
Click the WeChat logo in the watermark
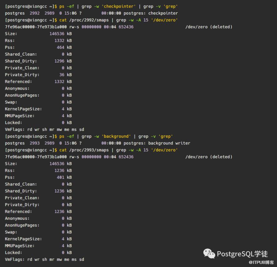point(209,254)
